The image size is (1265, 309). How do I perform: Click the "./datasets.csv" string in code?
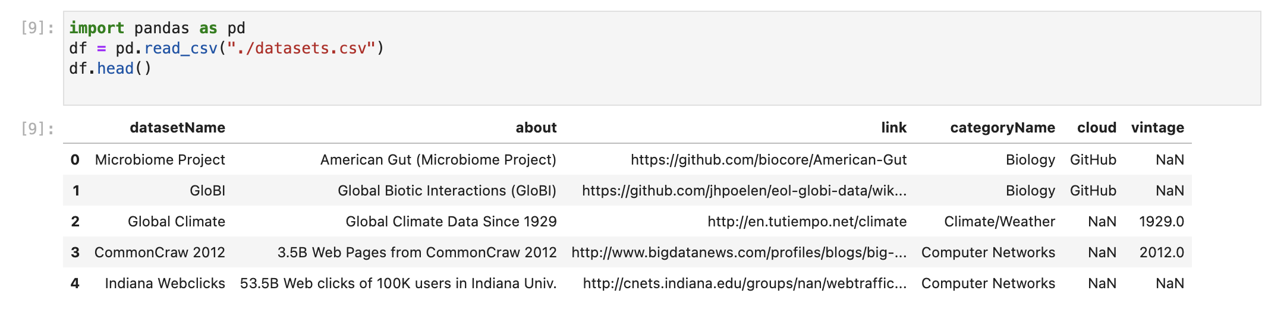(x=301, y=48)
